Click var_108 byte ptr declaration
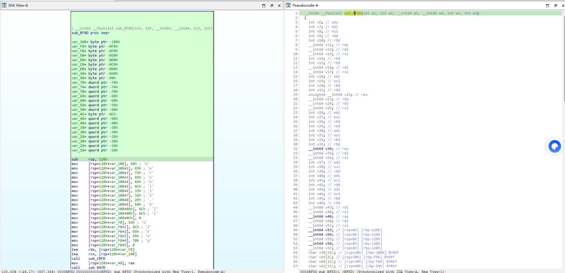The height and width of the screenshot is (273, 565). point(96,42)
